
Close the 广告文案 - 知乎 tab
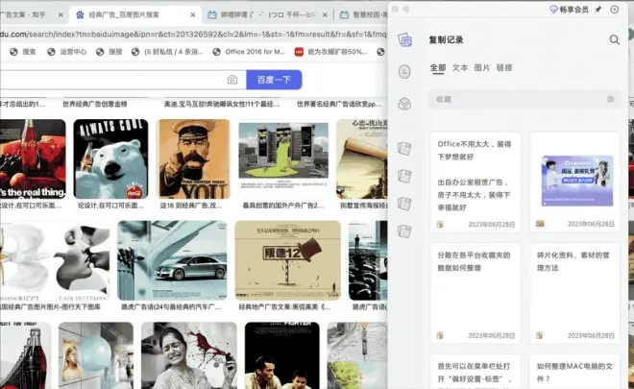pyautogui.click(x=61, y=15)
